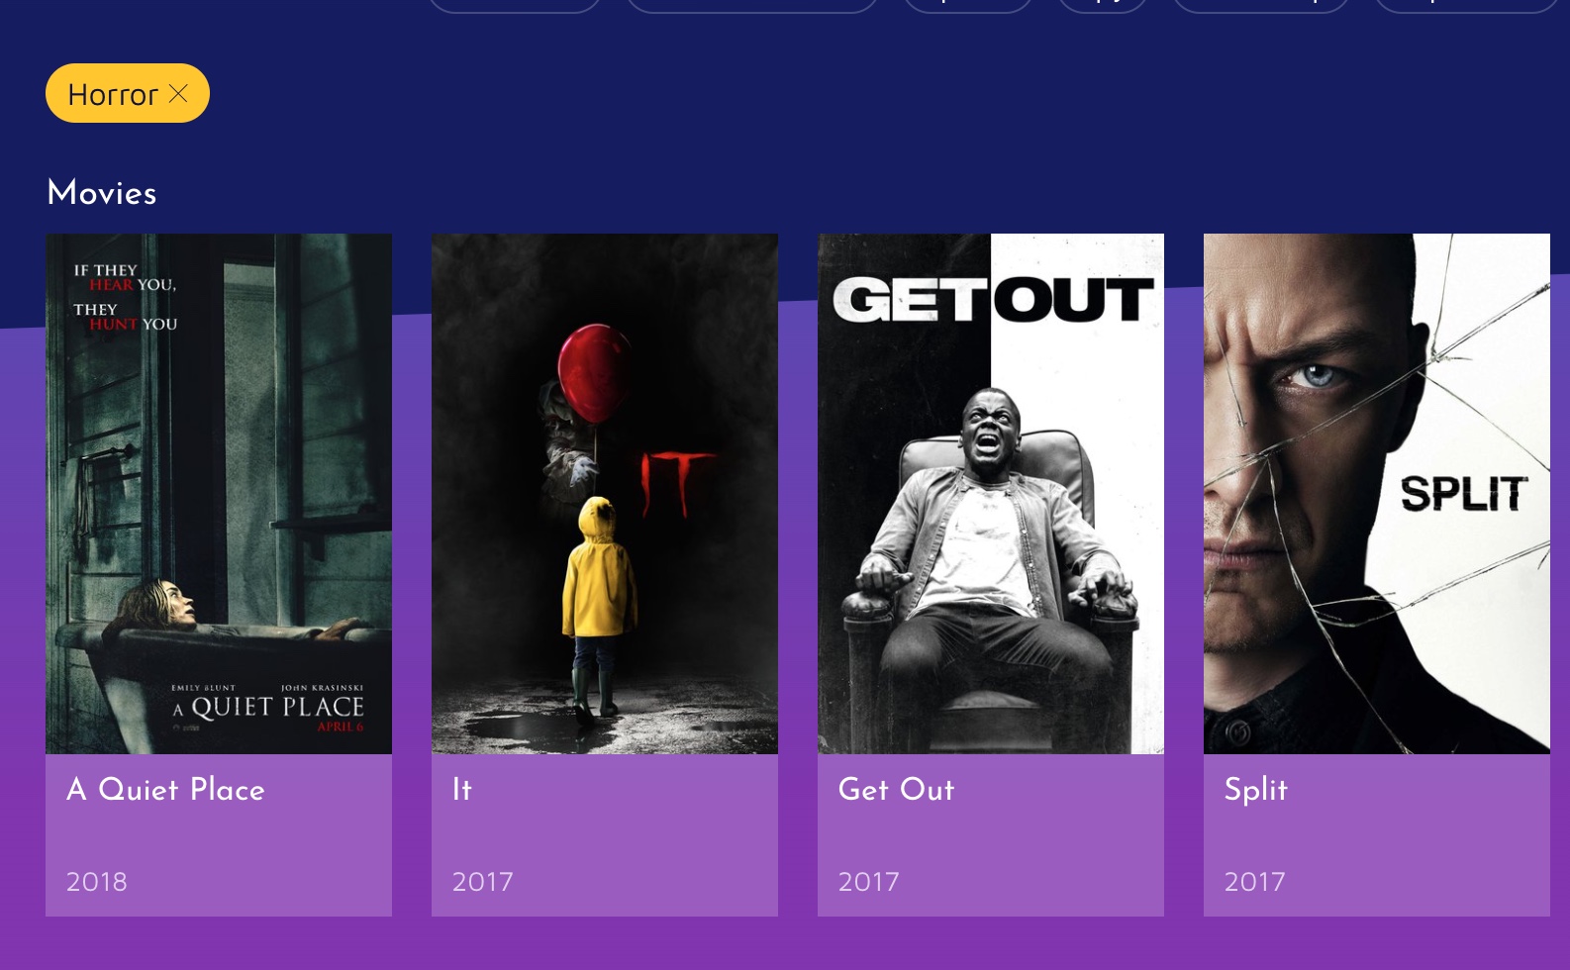Select the 'A Quiet Place' title
The image size is (1570, 970).
165,790
